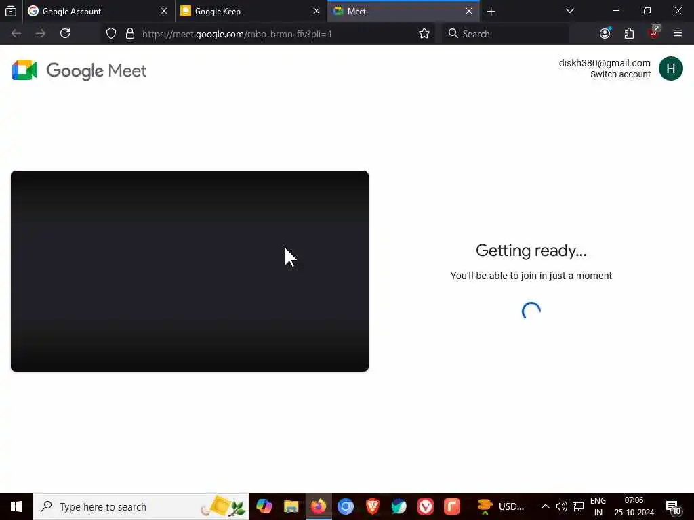Viewport: 694px width, 520px height.
Task: Reload the current page
Action: [65, 34]
